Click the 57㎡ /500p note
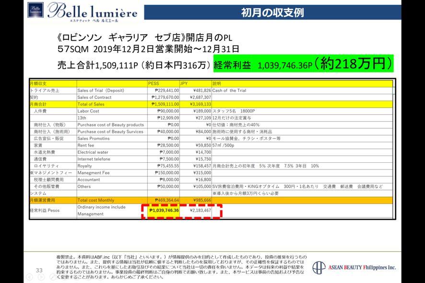This screenshot has width=425, height=283. coord(223,146)
